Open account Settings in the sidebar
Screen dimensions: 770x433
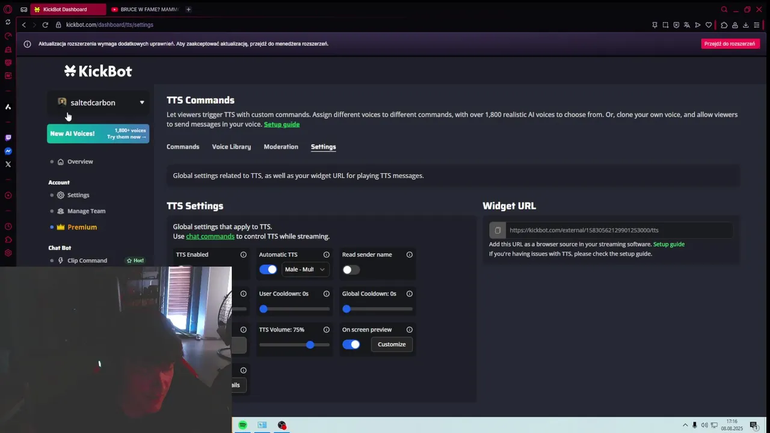[78, 195]
